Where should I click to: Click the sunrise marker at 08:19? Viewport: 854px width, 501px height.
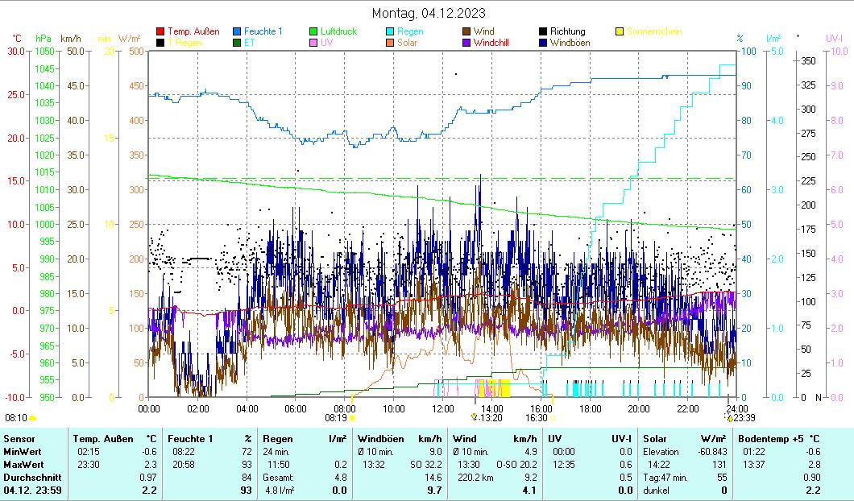352,418
